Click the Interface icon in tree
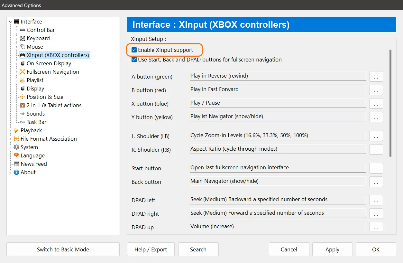The width and height of the screenshot is (403, 263). coord(16,22)
